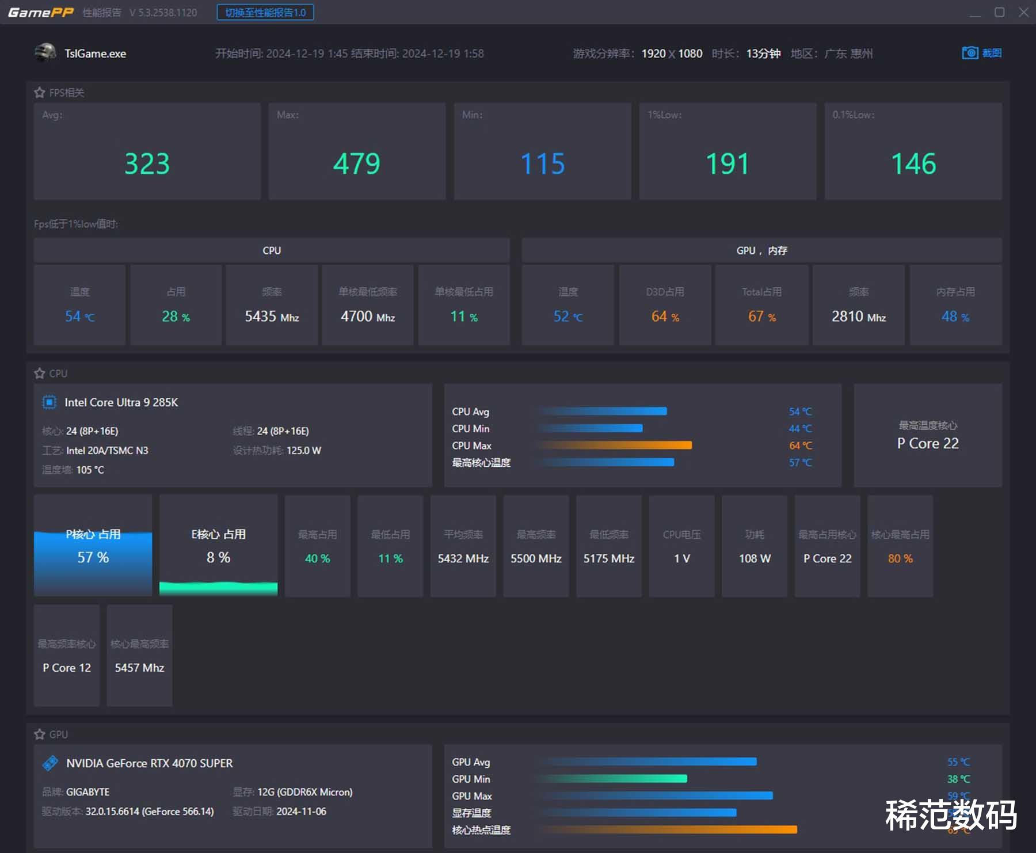The image size is (1036, 853).
Task: Click the CPU Max temperature bar
Action: pos(614,445)
